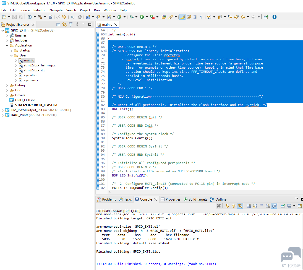The height and width of the screenshot is (270, 303).
Task: Click the New C source file icon
Action: click(x=109, y=17)
